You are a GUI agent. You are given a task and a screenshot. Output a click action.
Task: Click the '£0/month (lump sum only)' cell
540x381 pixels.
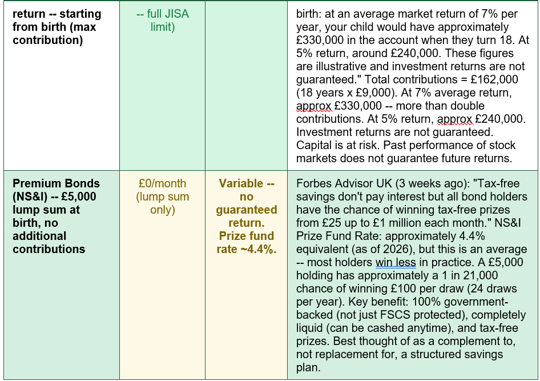[x=163, y=196]
